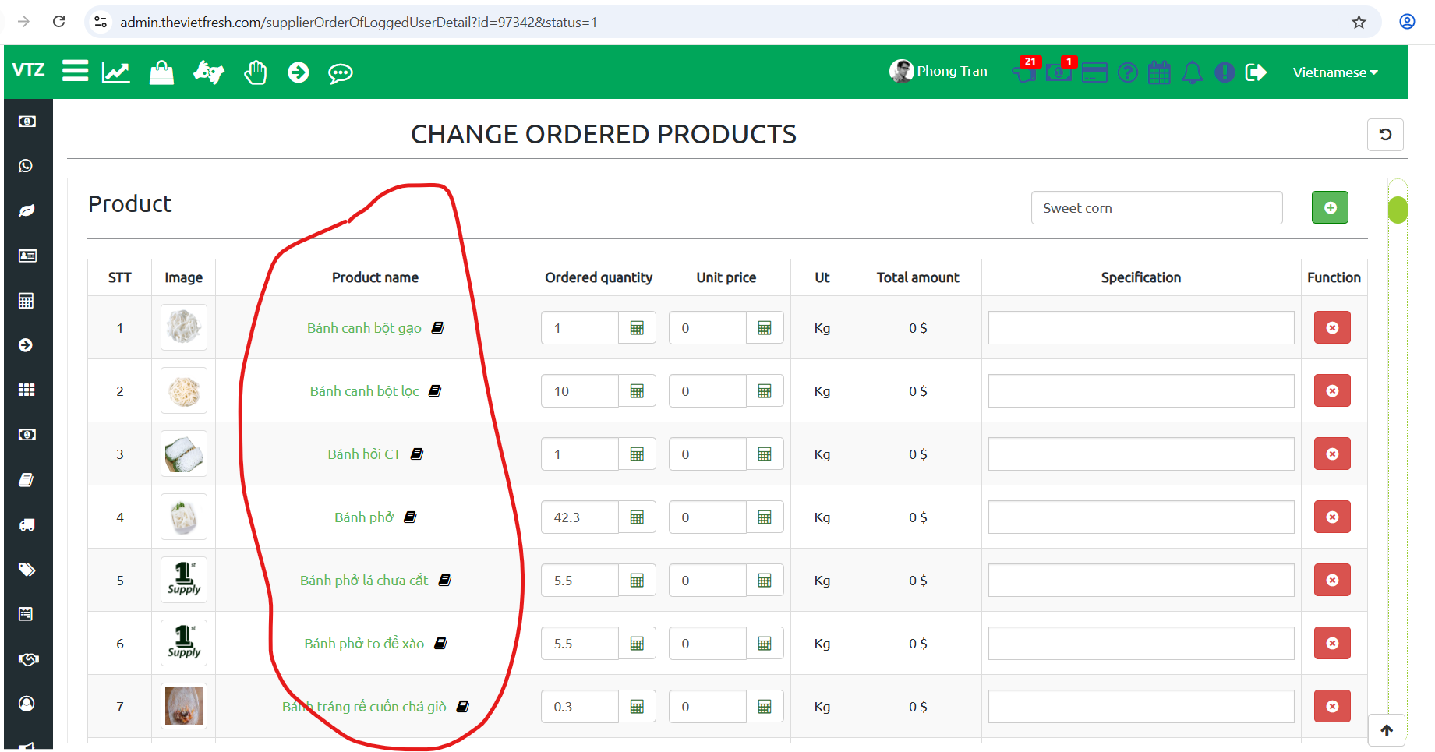Viewport: 1435px width, 752px height.
Task: Click the handshake icon in sidebar
Action: pyautogui.click(x=28, y=659)
